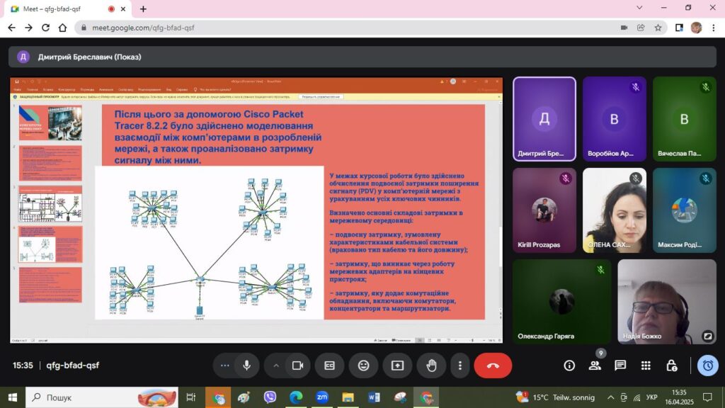Open a new browser tab
The height and width of the screenshot is (408, 725).
[x=143, y=8]
